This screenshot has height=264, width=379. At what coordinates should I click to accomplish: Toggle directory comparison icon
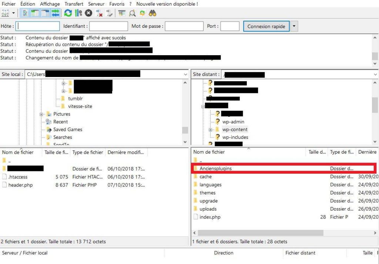132,13
